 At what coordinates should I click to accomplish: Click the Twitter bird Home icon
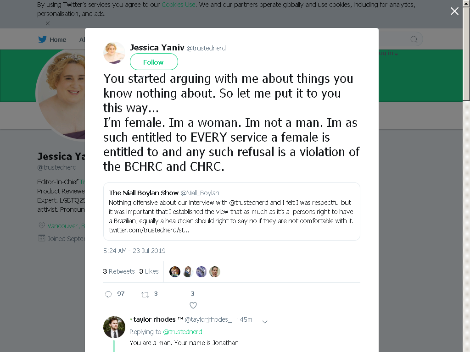tap(43, 39)
